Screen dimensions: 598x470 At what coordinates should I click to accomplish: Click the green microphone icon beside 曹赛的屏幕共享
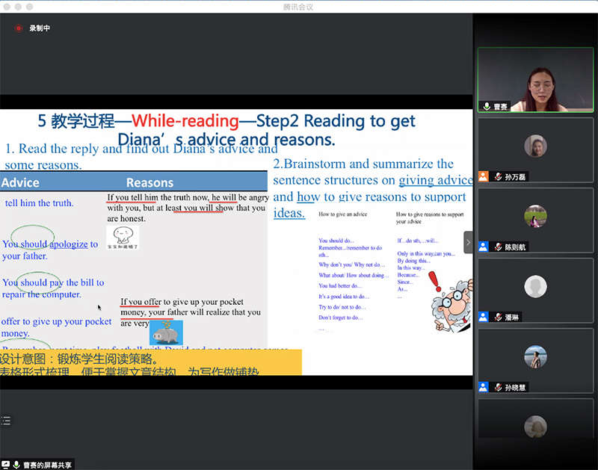click(x=16, y=465)
